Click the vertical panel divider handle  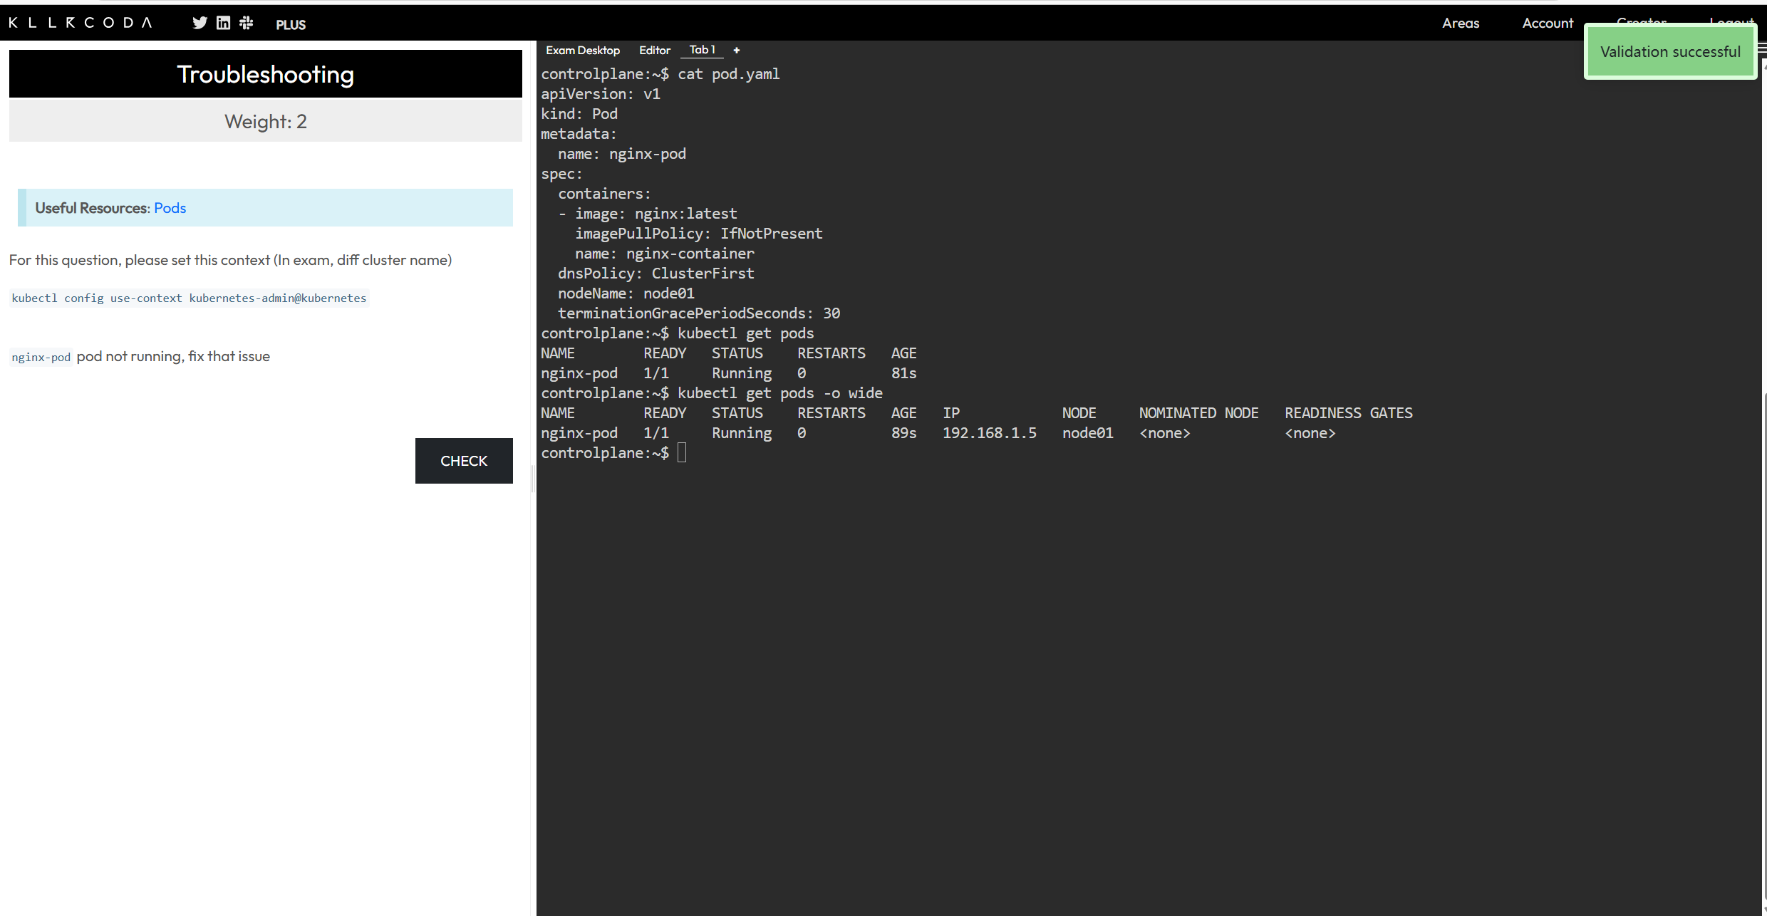(x=533, y=479)
